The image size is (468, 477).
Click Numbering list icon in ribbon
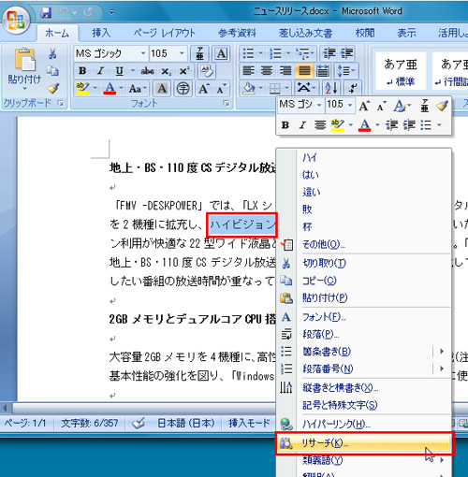pyautogui.click(x=275, y=53)
